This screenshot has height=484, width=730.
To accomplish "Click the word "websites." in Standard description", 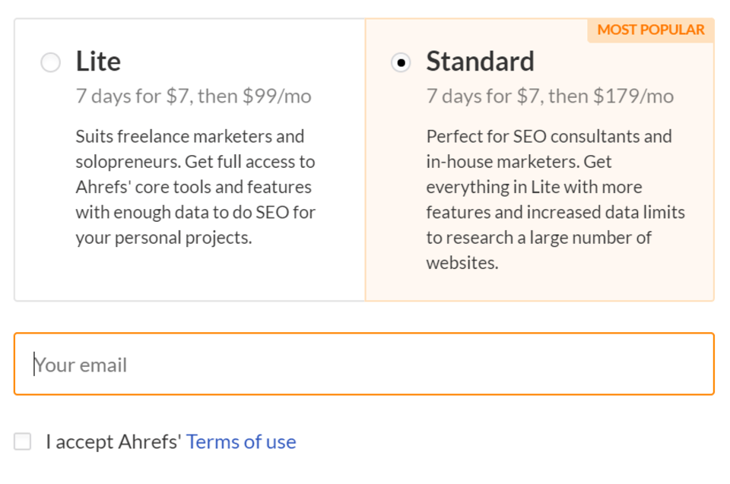I will (462, 263).
